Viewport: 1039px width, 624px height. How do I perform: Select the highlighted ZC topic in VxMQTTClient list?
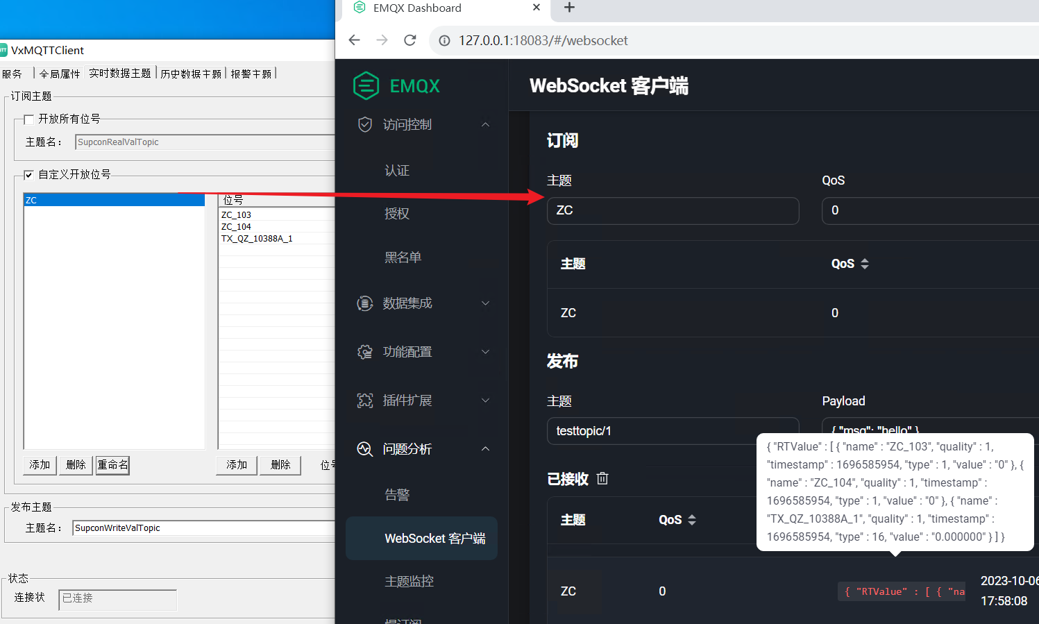tap(115, 200)
